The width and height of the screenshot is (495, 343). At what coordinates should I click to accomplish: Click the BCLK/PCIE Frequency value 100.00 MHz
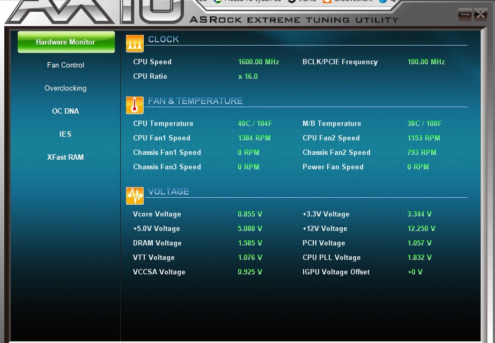pos(426,62)
